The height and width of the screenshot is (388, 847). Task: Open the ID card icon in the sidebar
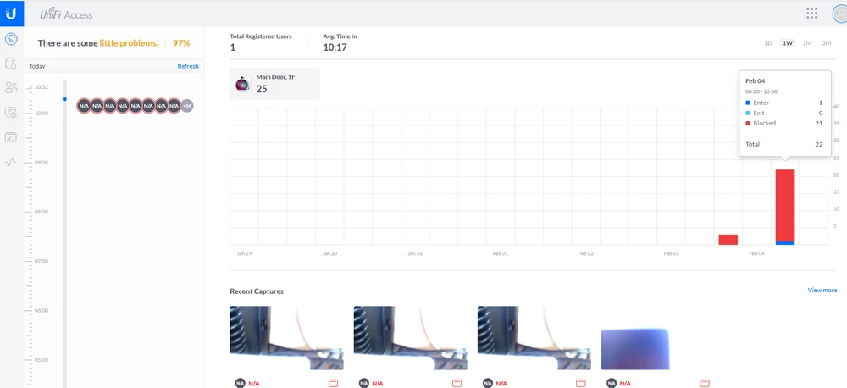(x=11, y=136)
